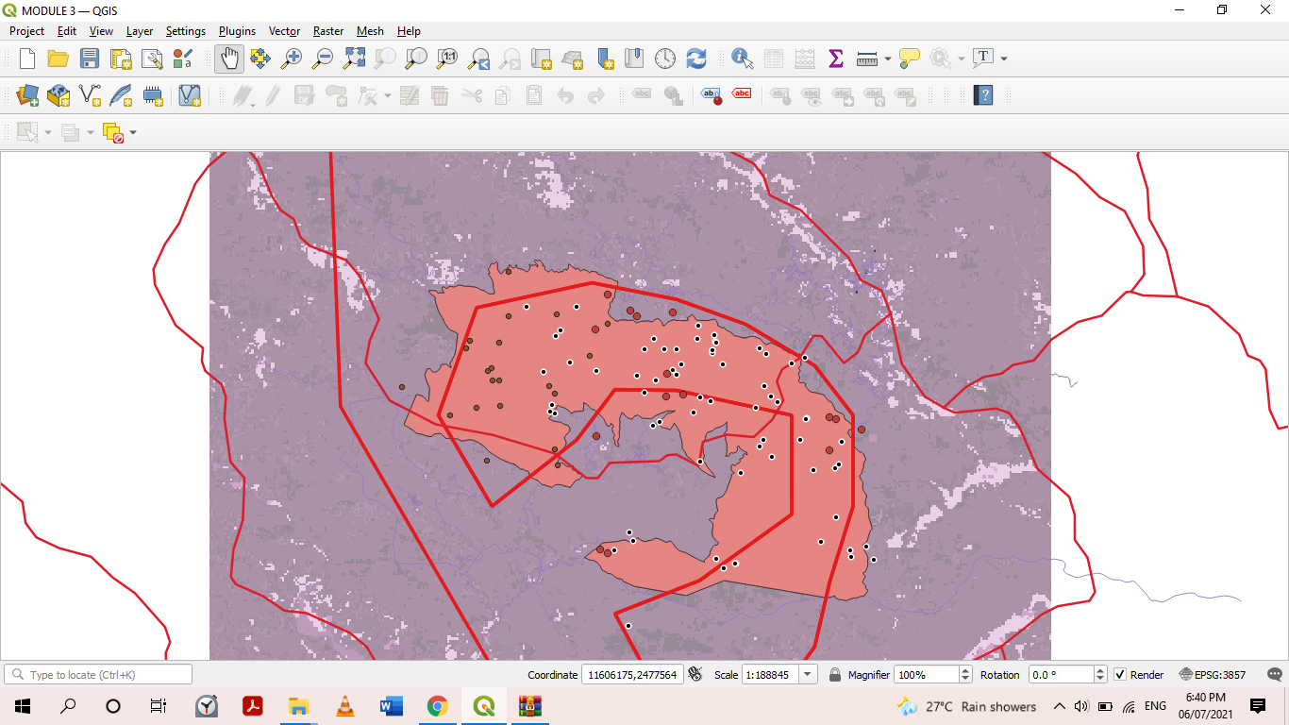The width and height of the screenshot is (1289, 725).
Task: Expand the Scale dropdown list
Action: [808, 675]
